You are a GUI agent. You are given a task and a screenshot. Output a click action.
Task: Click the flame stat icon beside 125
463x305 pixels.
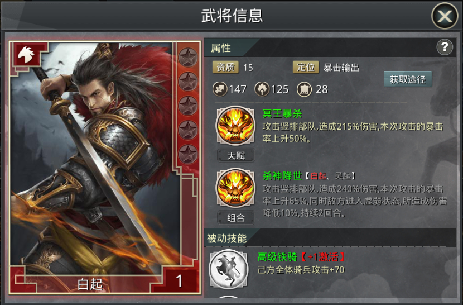[x=262, y=89]
